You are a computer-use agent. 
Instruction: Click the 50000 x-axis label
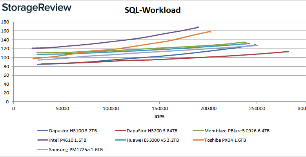click(x=62, y=108)
